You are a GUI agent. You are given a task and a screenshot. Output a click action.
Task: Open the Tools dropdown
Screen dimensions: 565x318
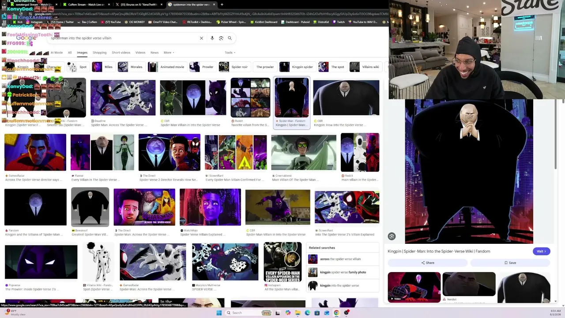click(230, 53)
